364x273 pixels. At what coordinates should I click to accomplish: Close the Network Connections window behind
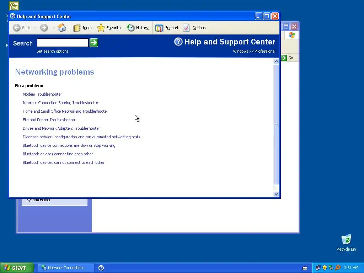click(294, 26)
